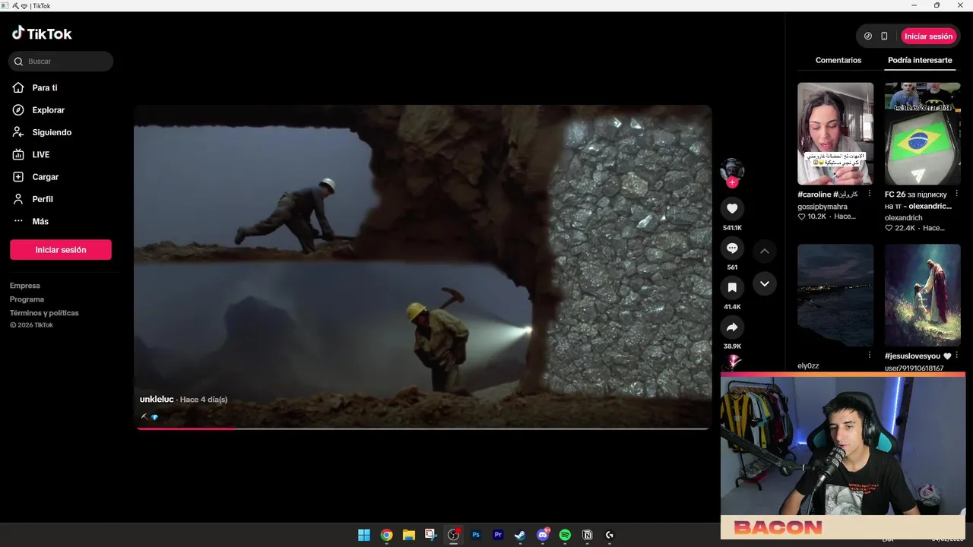Expand the Programa footer section
This screenshot has height=547, width=973.
click(x=27, y=299)
